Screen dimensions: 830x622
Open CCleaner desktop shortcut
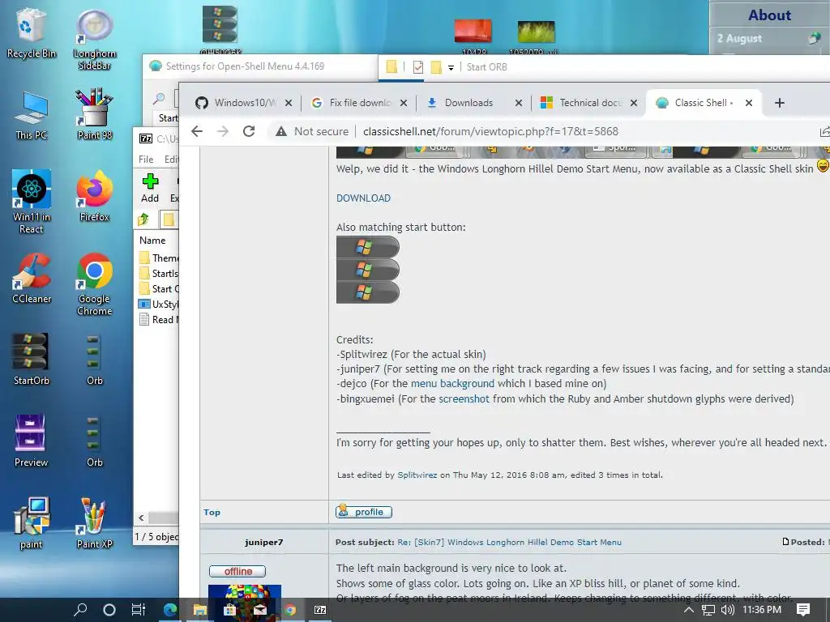coord(32,279)
